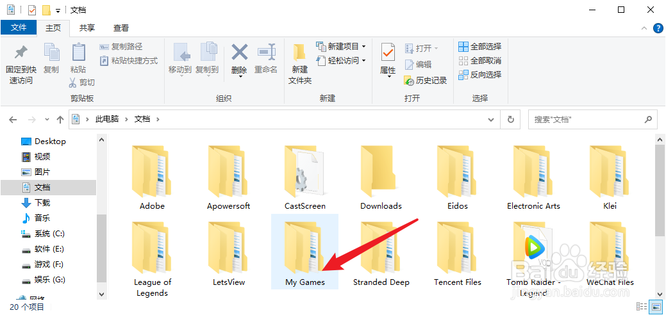The width and height of the screenshot is (666, 315).
Task: Switch to the View (查看) tab
Action: [x=121, y=28]
